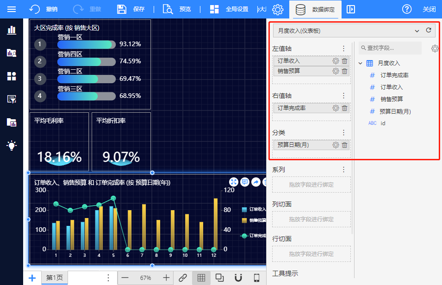
Task: Click the help question mark icon
Action: pyautogui.click(x=407, y=9)
